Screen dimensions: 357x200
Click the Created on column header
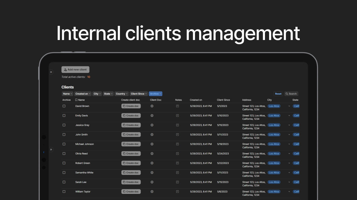[x=196, y=100]
